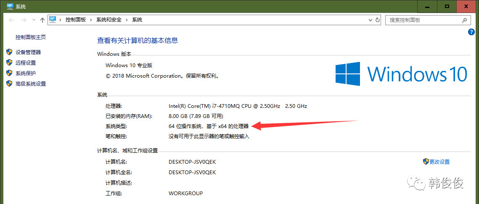Viewport: 479px width, 204px height.
Task: Click the WORKGROUP value
Action: pos(185,194)
